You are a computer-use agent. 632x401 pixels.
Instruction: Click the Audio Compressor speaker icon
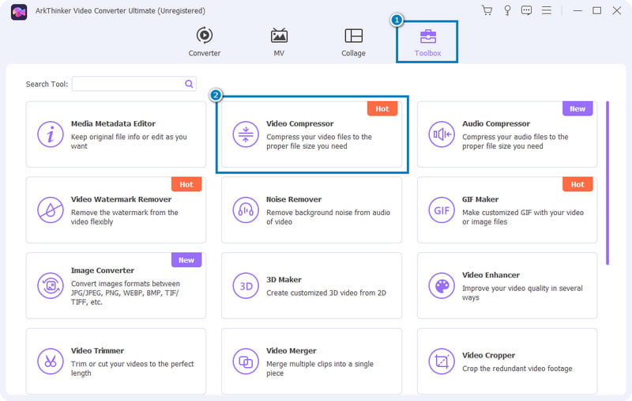(442, 134)
